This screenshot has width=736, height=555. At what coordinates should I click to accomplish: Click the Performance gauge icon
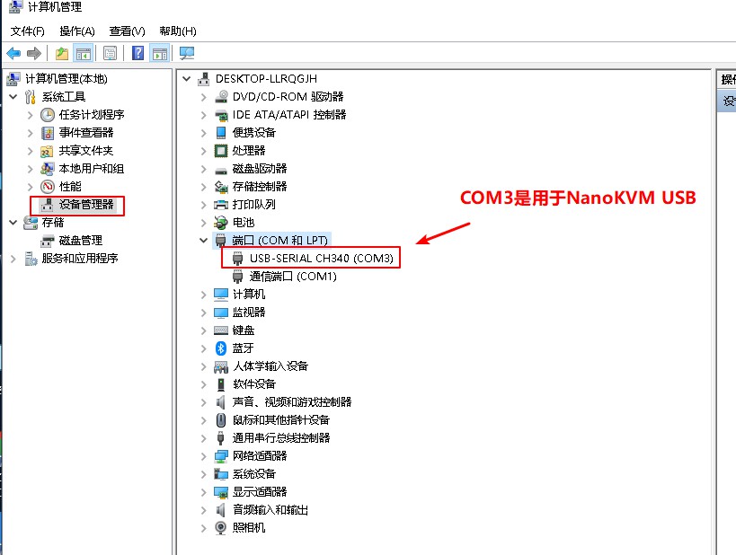pos(48,187)
